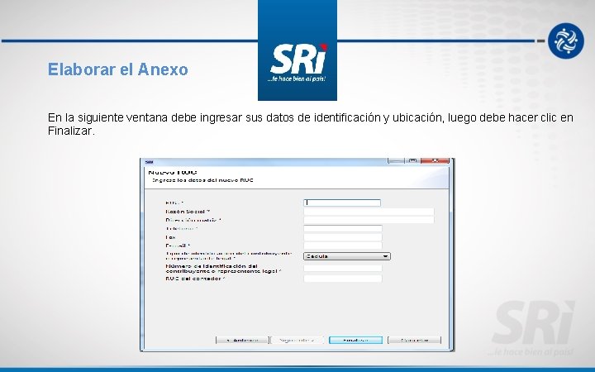595x372 pixels.
Task: Minimize the Nuevo RUC dialog window
Action: [396, 160]
